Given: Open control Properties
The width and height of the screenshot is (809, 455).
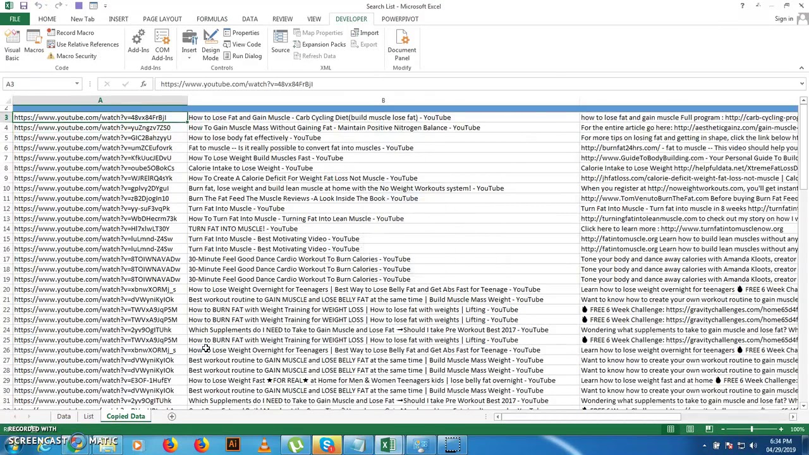Looking at the screenshot, I should (x=241, y=33).
